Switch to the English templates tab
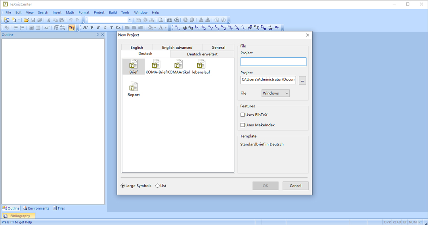The image size is (428, 225). [137, 48]
